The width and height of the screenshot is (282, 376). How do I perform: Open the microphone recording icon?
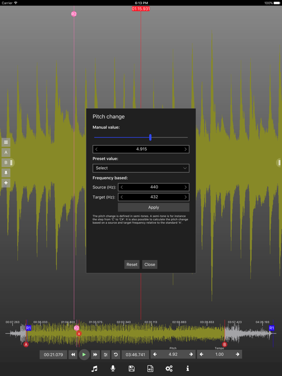pos(113,369)
